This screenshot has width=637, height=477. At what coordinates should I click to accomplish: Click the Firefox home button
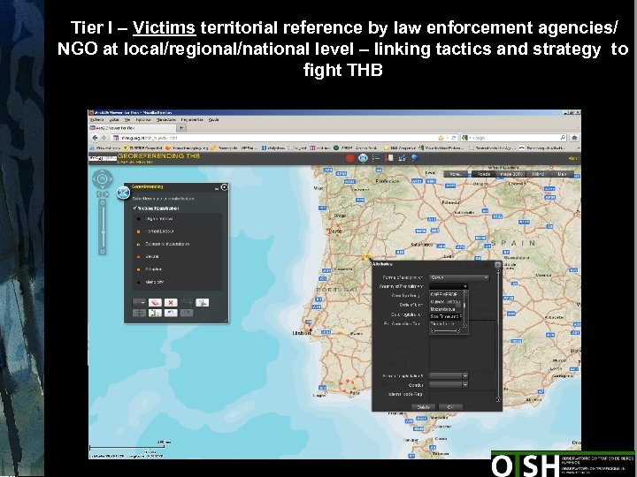pos(574,138)
